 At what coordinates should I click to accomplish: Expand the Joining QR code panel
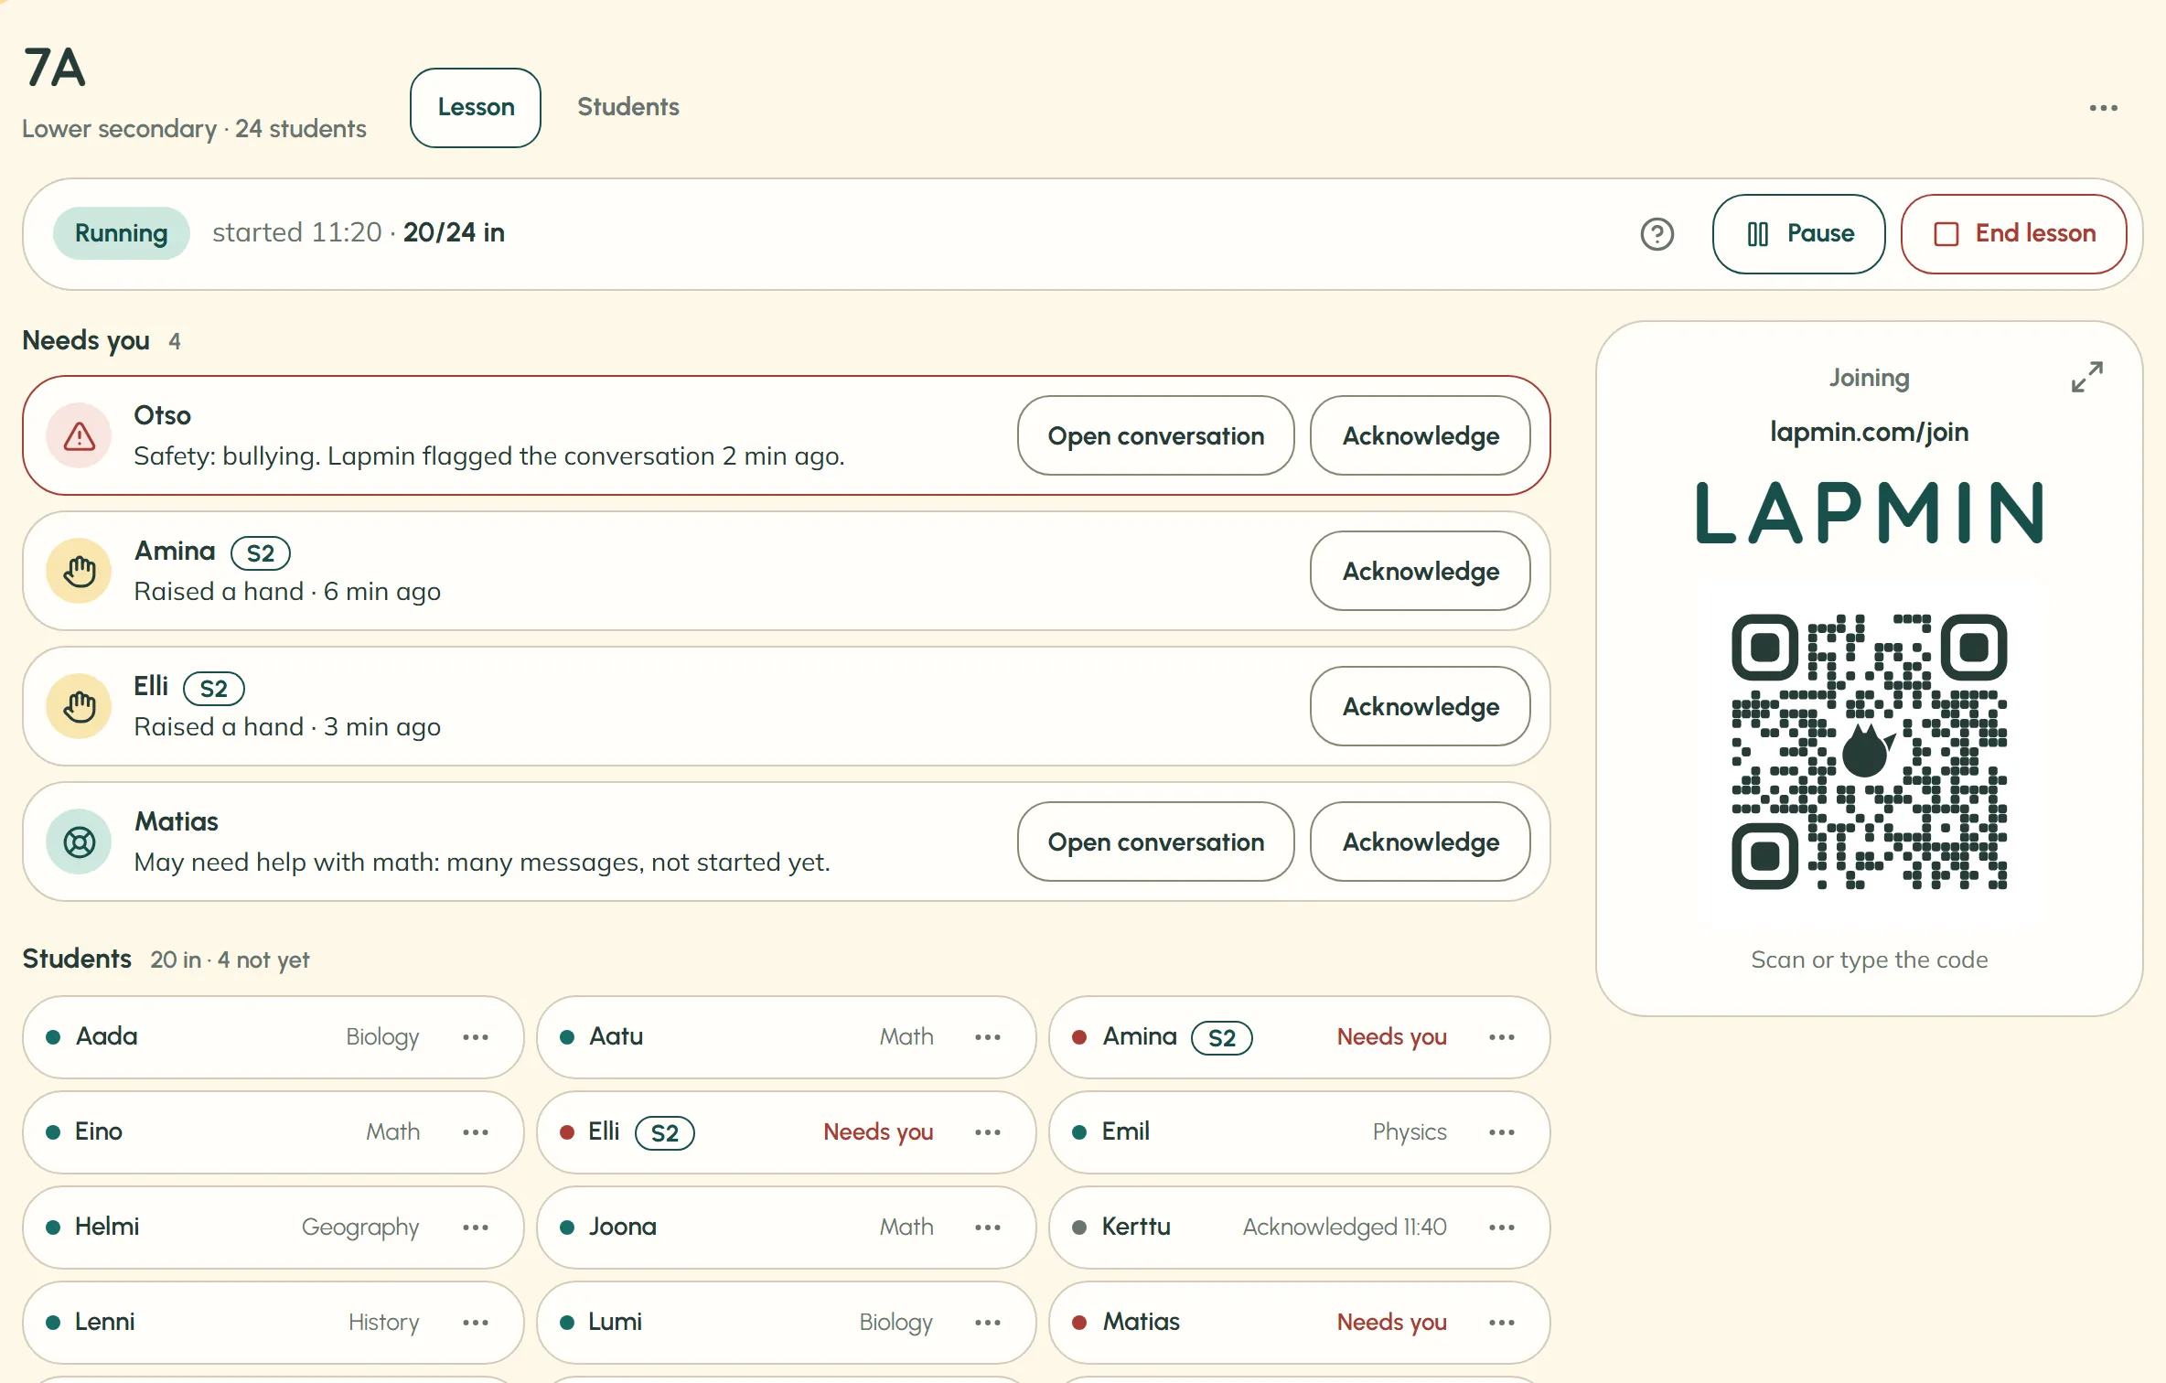coord(2086,377)
